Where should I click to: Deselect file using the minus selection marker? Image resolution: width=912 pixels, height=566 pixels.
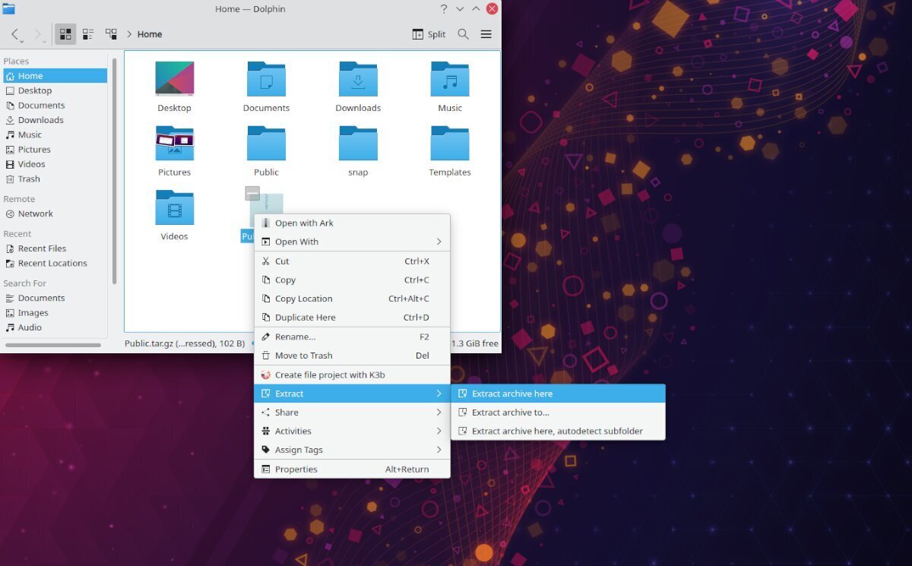click(252, 194)
